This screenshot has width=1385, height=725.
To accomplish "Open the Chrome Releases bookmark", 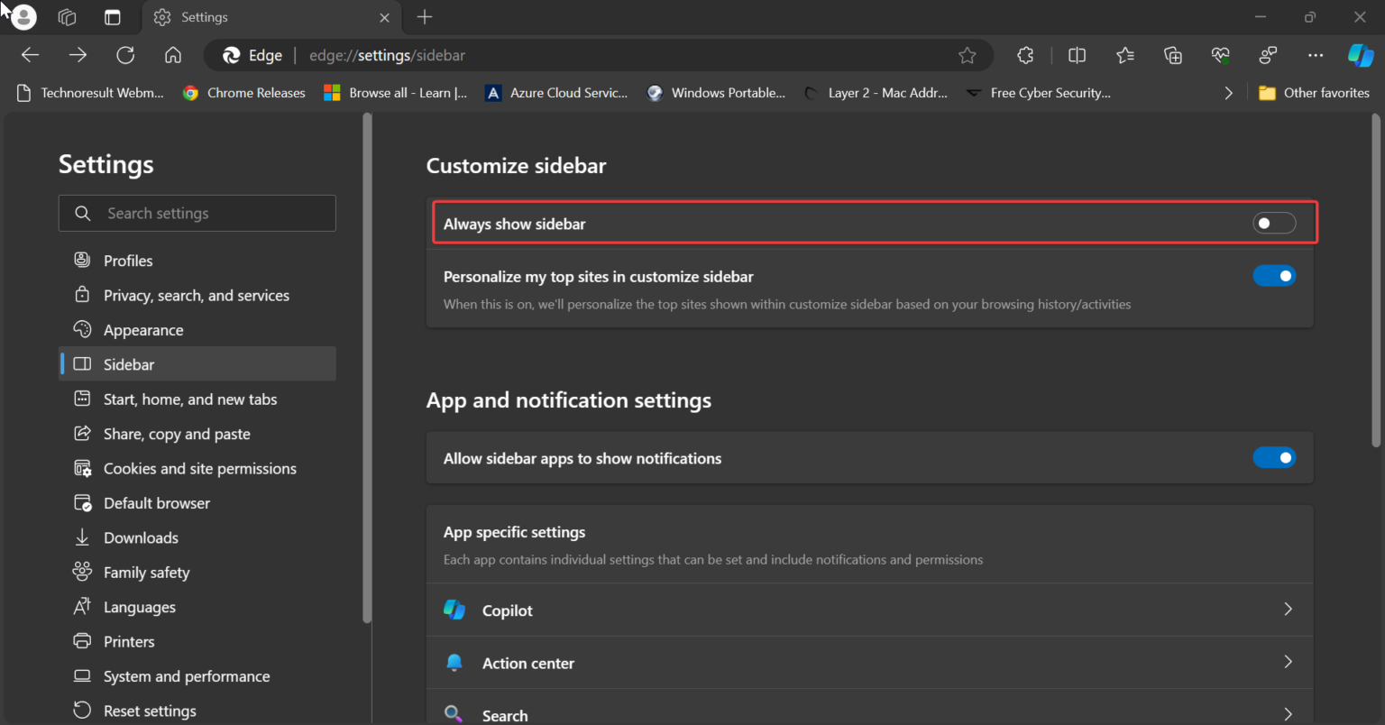I will 243,92.
